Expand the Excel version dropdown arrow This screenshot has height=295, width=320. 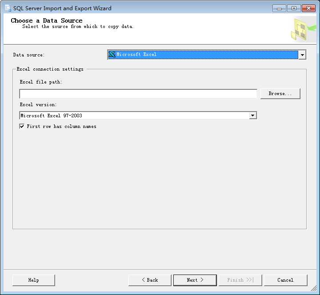(252, 116)
